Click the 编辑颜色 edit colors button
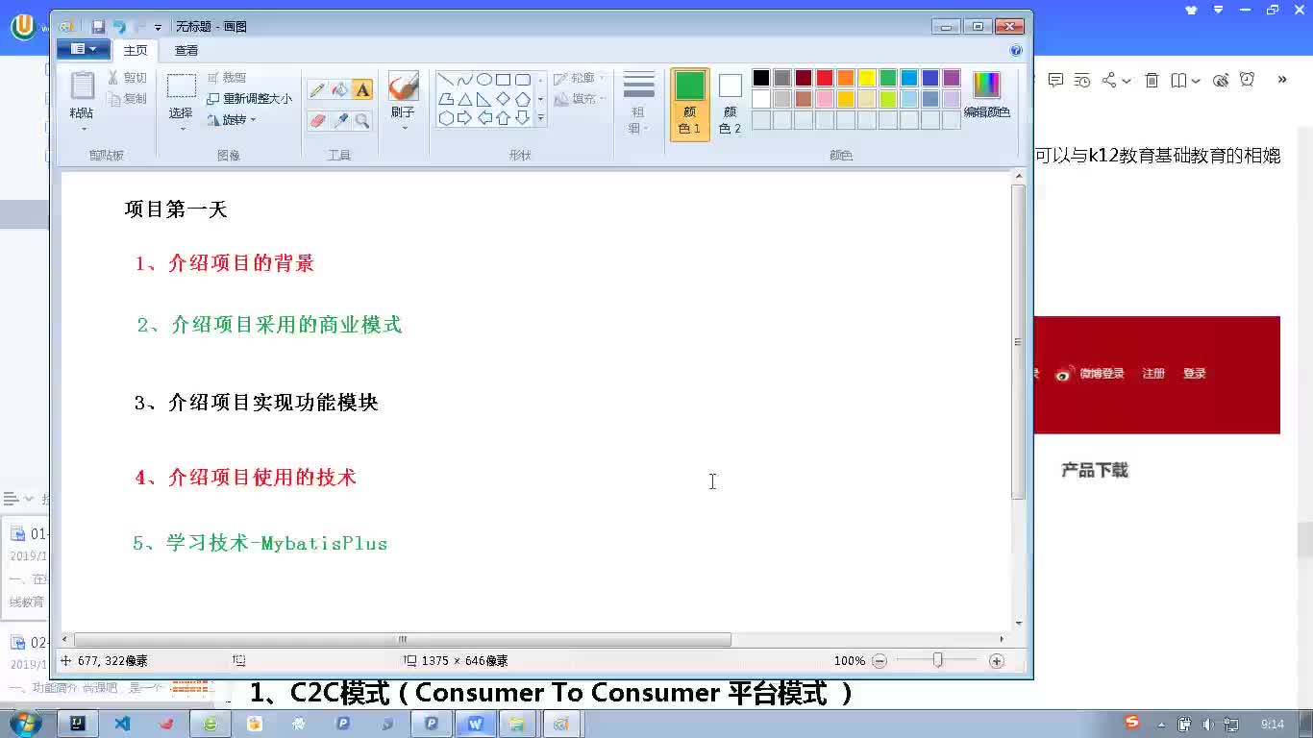This screenshot has height=738, width=1313. click(987, 95)
